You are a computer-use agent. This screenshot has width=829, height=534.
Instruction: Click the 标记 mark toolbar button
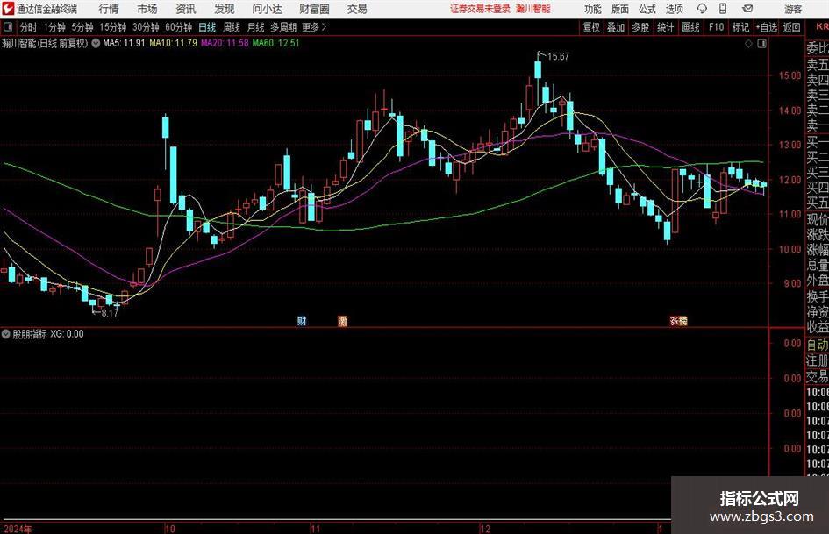[740, 27]
